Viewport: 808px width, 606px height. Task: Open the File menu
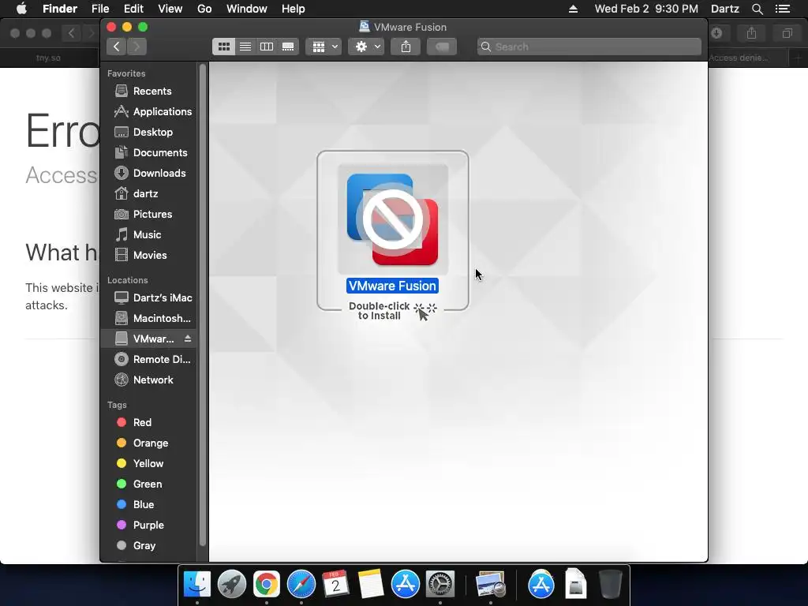coord(100,9)
